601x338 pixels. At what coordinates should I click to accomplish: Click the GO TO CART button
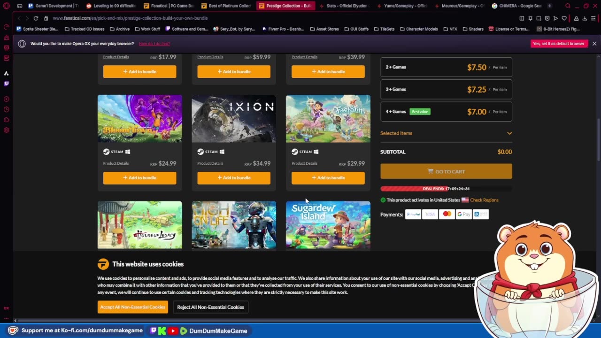pyautogui.click(x=446, y=171)
